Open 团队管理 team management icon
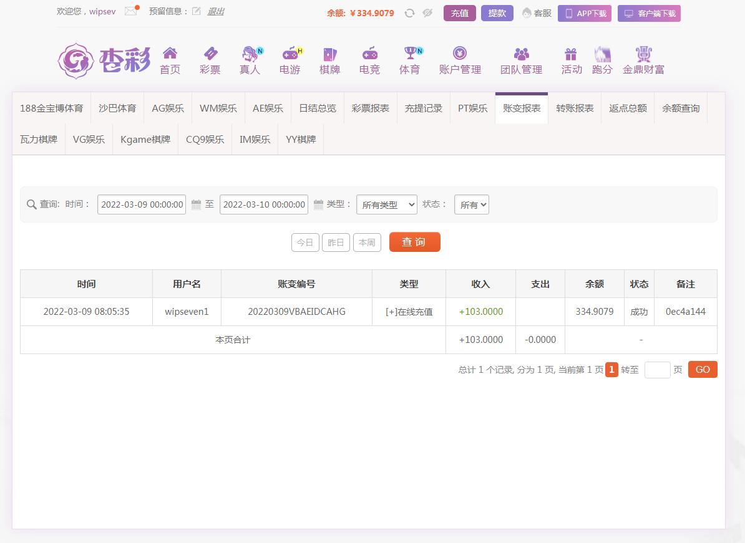The image size is (745, 543). (521, 54)
